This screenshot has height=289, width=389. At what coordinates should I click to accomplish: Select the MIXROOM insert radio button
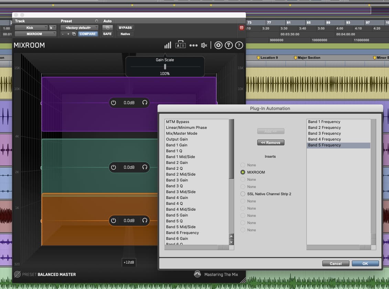(x=242, y=172)
